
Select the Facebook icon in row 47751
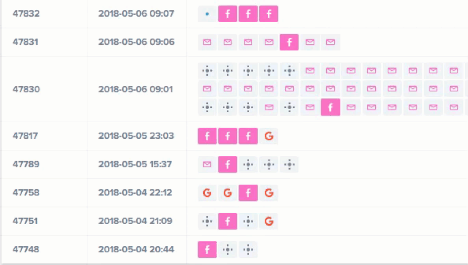(227, 221)
